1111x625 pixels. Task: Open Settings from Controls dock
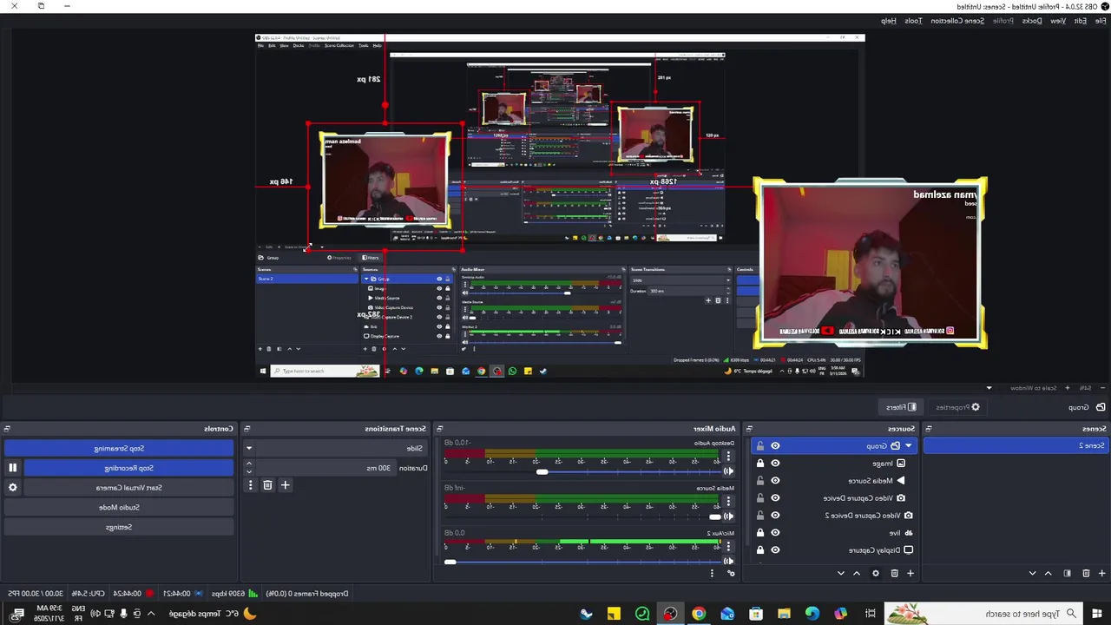pos(119,527)
